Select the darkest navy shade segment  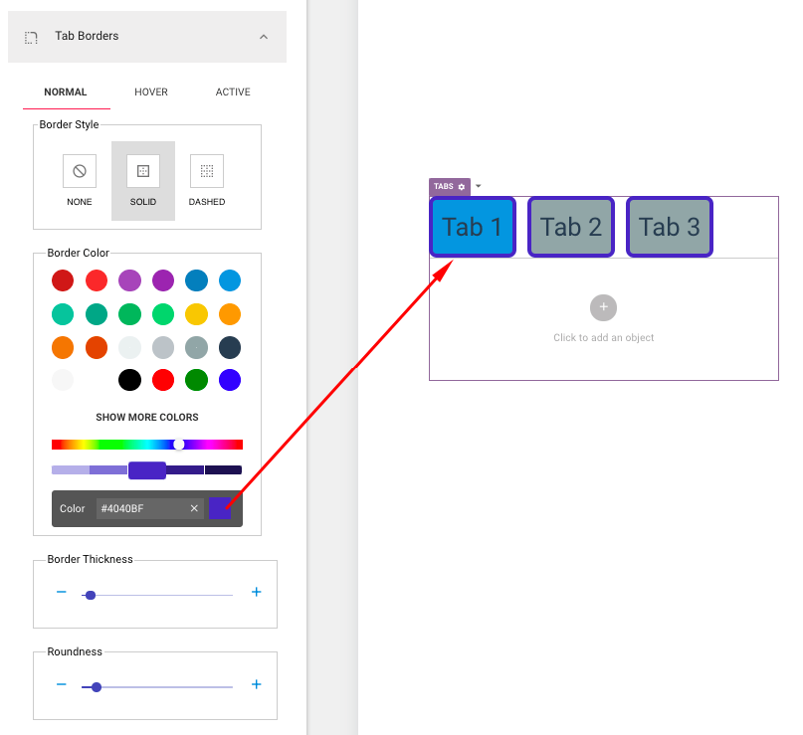(x=223, y=469)
